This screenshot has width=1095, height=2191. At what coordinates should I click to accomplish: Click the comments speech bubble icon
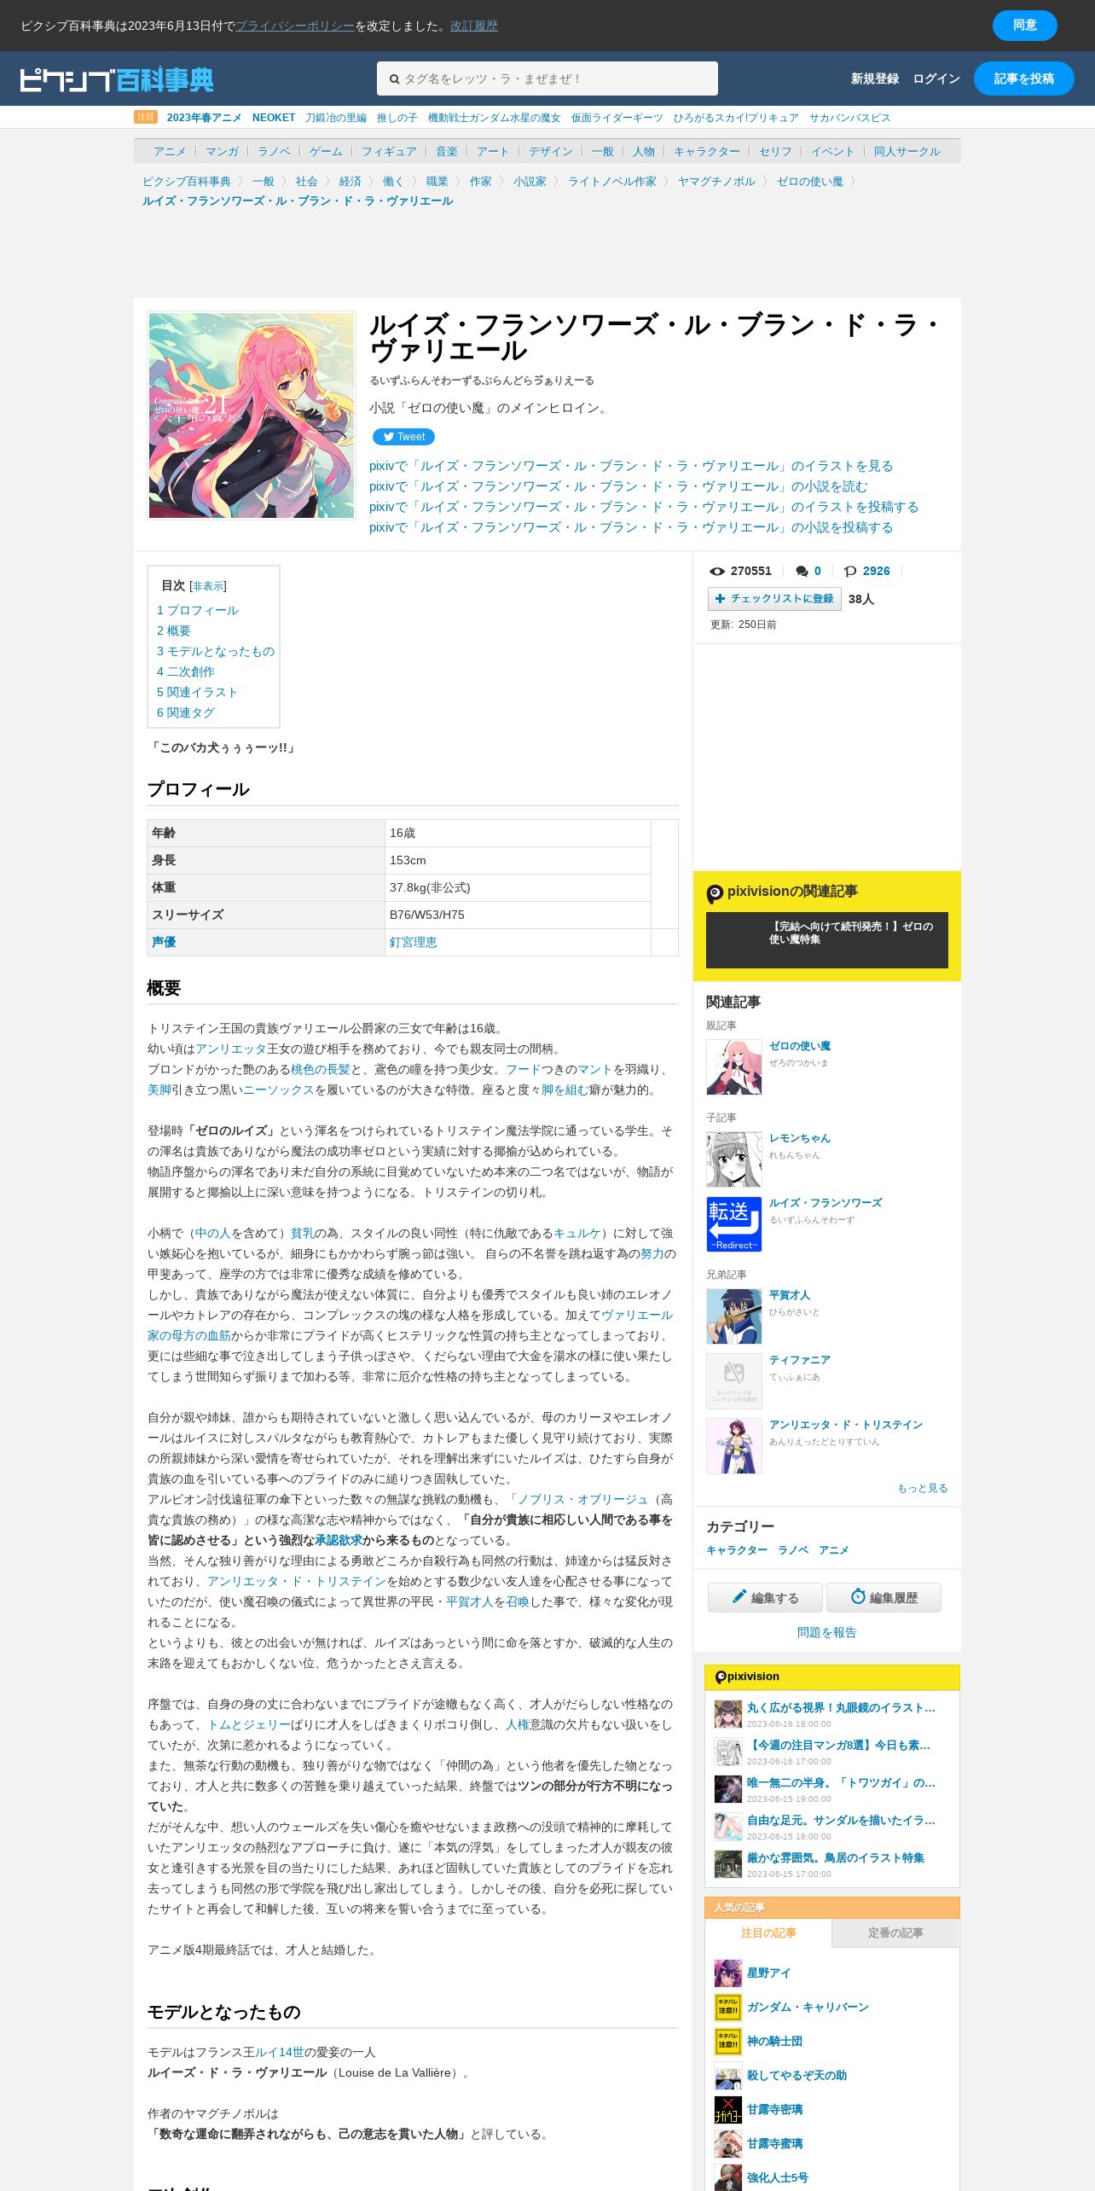click(x=802, y=572)
